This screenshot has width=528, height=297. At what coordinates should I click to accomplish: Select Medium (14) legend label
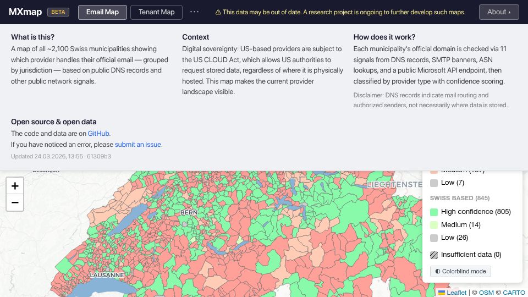pyautogui.click(x=461, y=224)
